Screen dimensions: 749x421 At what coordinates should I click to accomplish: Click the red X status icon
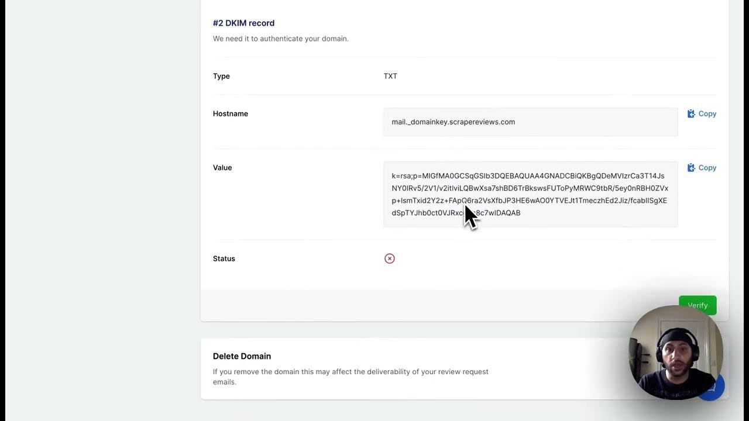[x=390, y=258]
